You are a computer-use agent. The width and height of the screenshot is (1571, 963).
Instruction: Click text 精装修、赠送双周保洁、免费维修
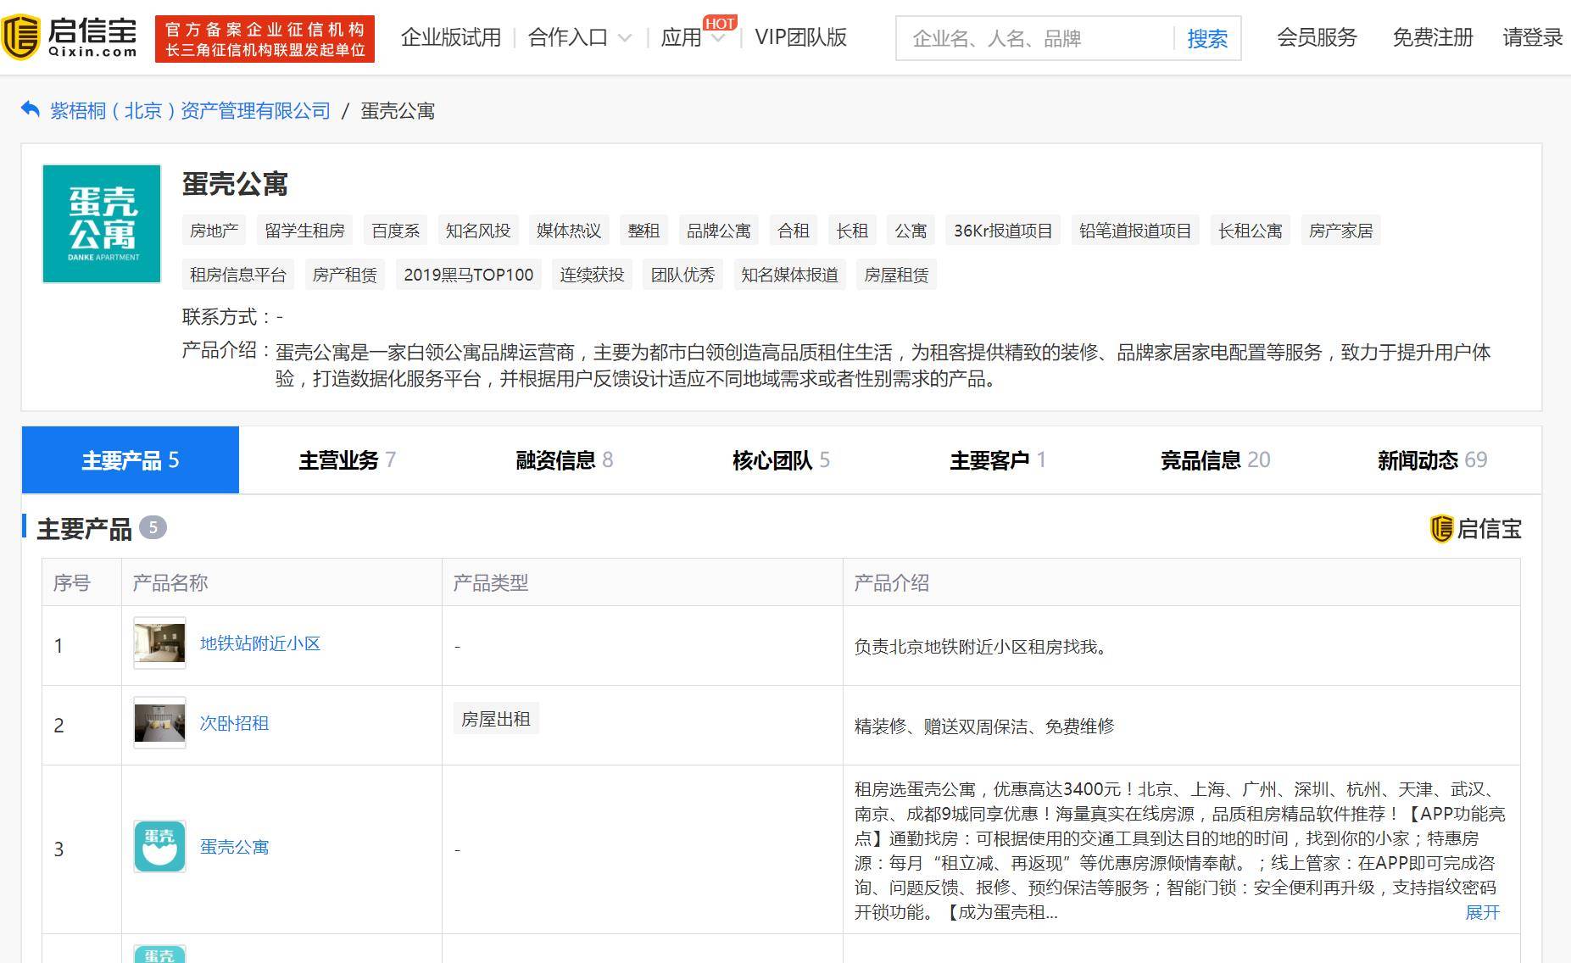click(x=984, y=726)
